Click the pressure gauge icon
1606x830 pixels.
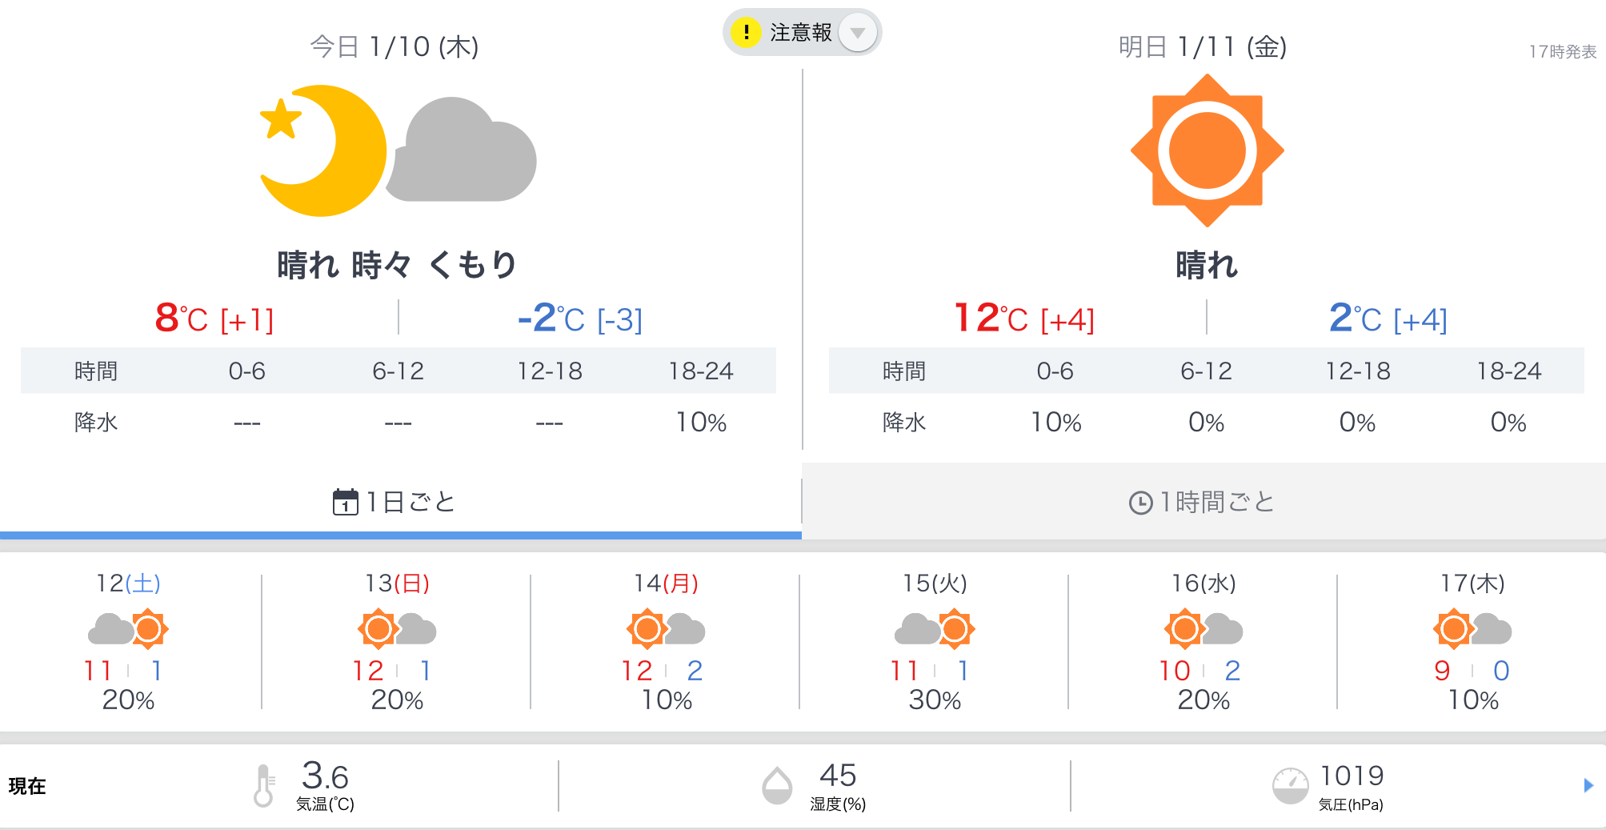pos(1290,786)
